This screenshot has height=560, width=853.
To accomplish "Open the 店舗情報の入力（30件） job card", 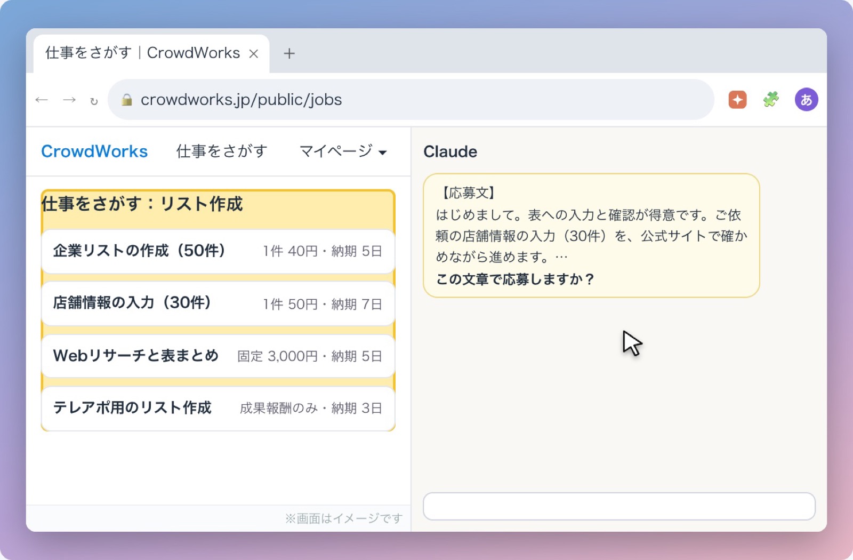I will 218,303.
